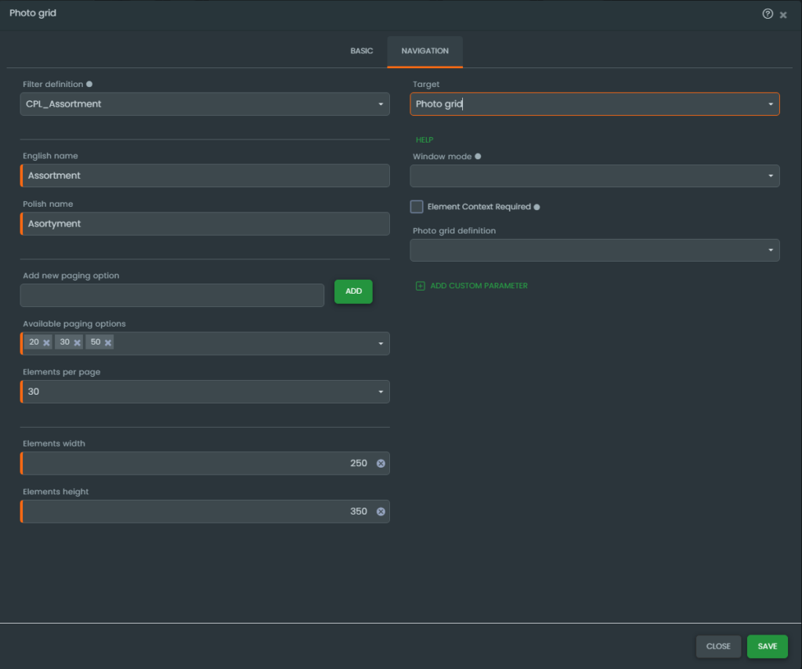Switch to the Basic tab
The height and width of the screenshot is (669, 802).
pyautogui.click(x=361, y=51)
